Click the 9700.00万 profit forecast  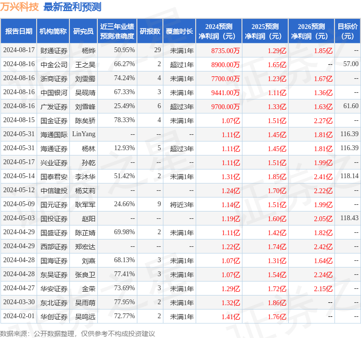(226, 107)
